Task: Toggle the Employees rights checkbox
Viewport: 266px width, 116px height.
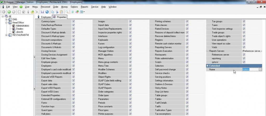Action: (74, 66)
